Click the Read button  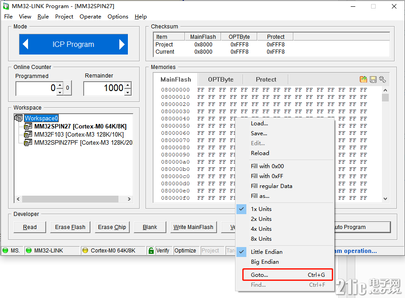click(30, 227)
